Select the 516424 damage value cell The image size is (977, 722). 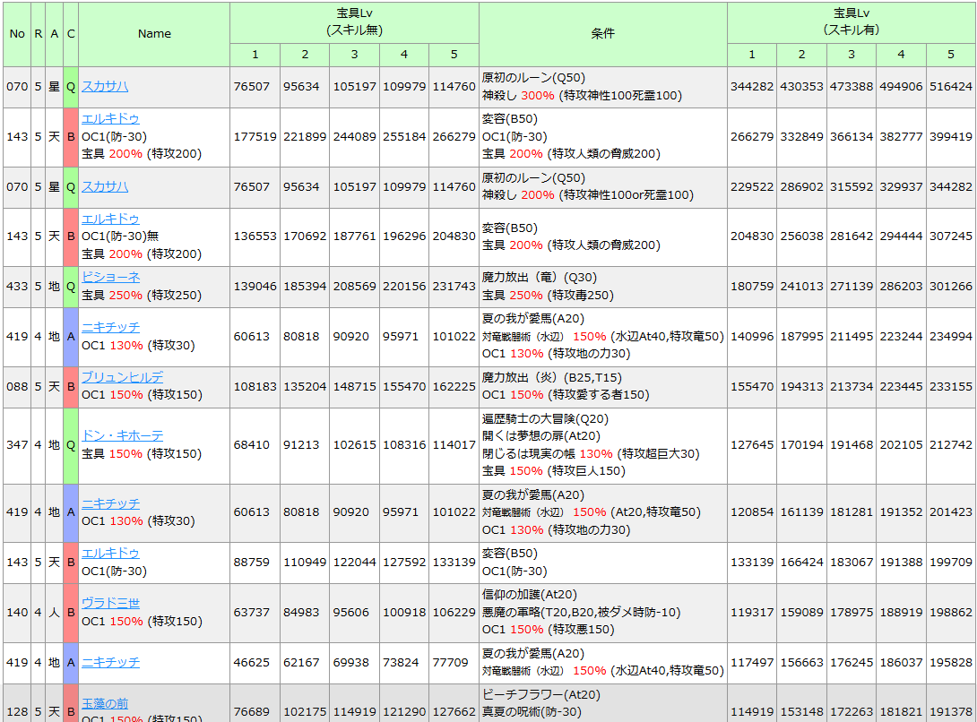pyautogui.click(x=951, y=87)
